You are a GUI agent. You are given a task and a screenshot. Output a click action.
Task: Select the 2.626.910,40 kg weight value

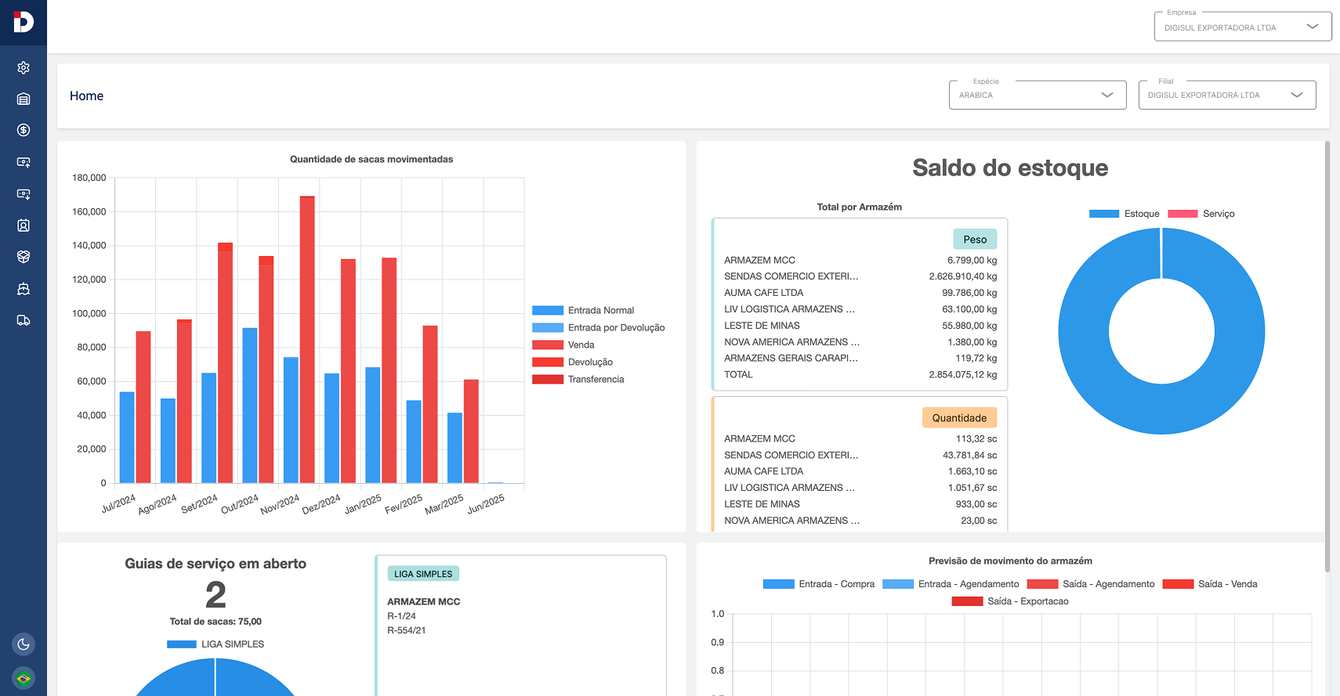pyautogui.click(x=963, y=276)
